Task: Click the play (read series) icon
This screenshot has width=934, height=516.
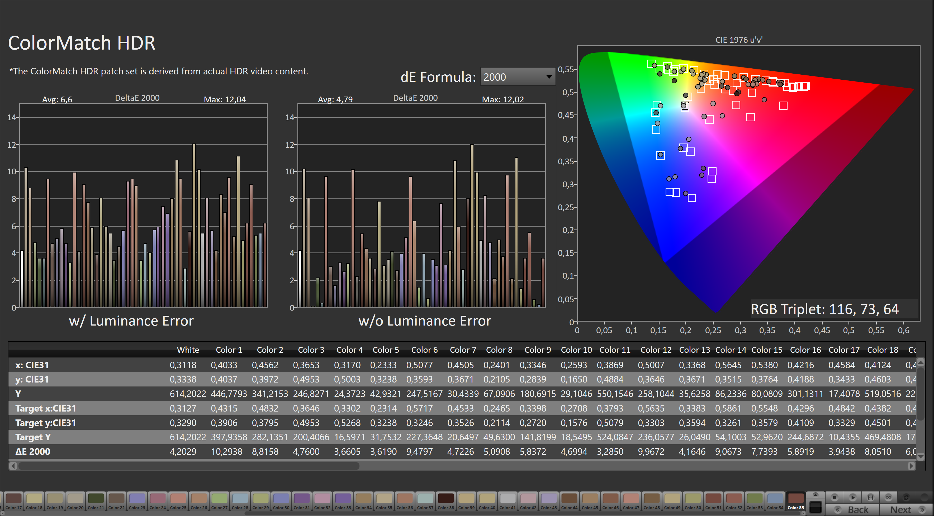Action: click(852, 497)
